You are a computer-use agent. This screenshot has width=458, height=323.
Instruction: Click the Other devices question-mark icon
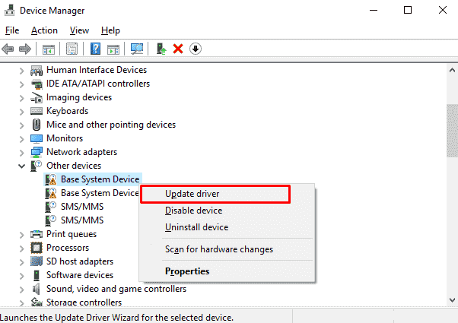coord(37,166)
